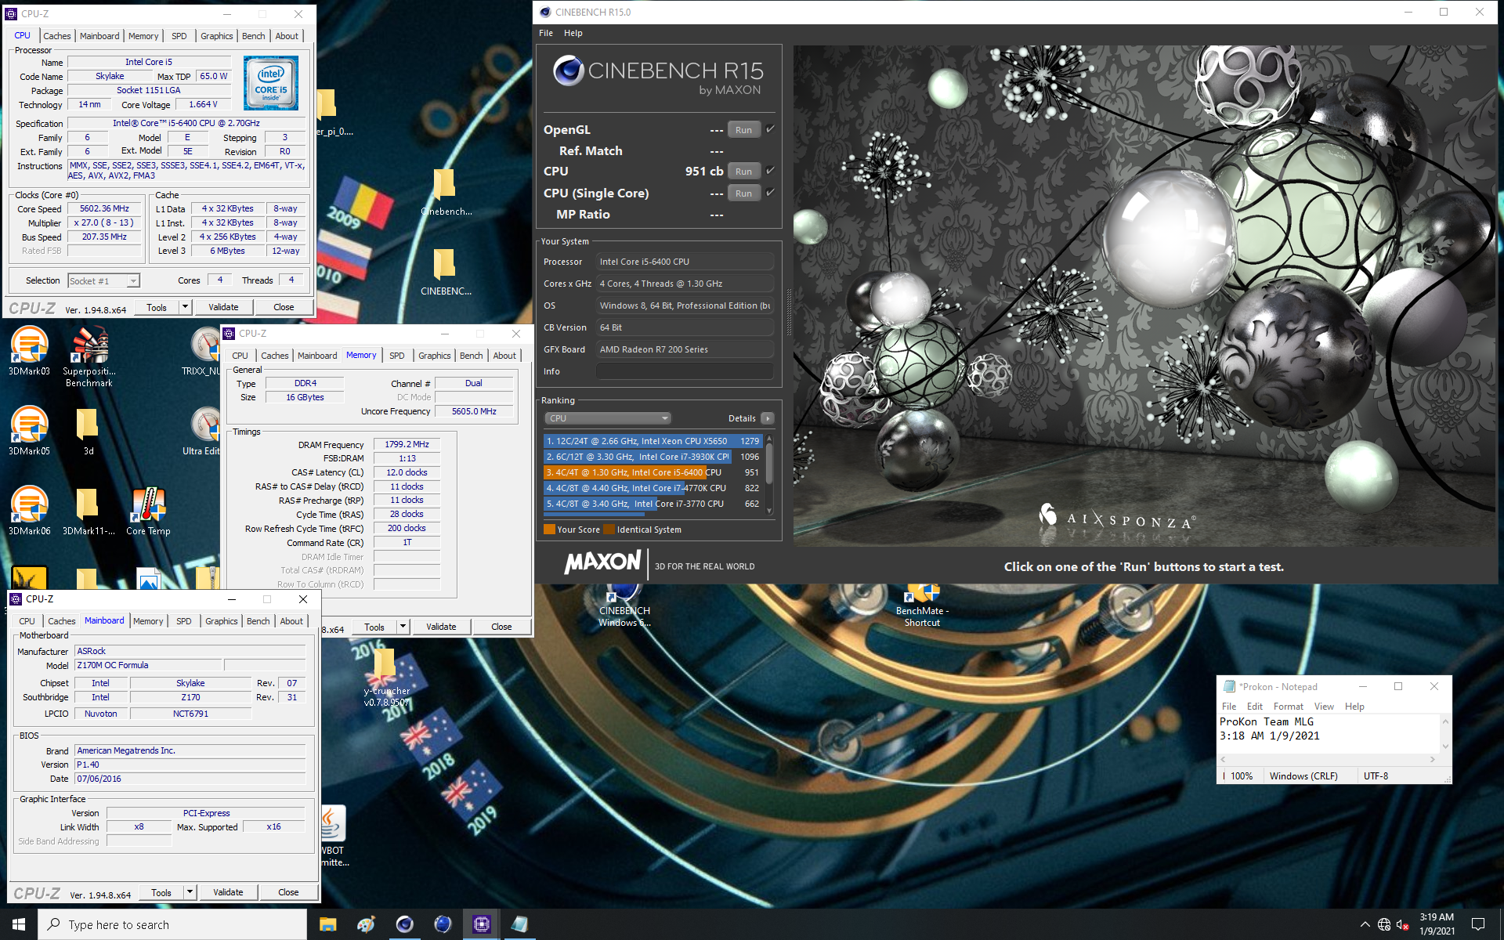The image size is (1504, 940).
Task: Click Notepad horizontal scrollbar
Action: click(1328, 759)
